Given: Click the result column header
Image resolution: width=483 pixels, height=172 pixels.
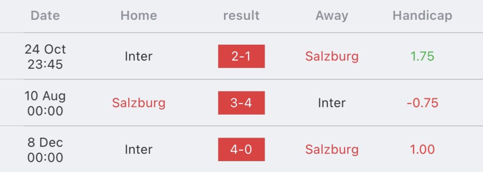Looking at the screenshot, I should [241, 16].
